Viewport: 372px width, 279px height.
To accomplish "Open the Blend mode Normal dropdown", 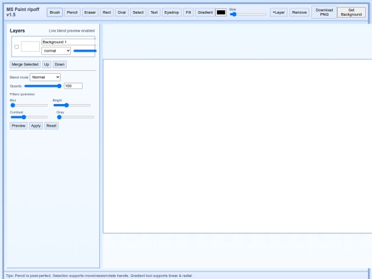I will click(x=45, y=77).
